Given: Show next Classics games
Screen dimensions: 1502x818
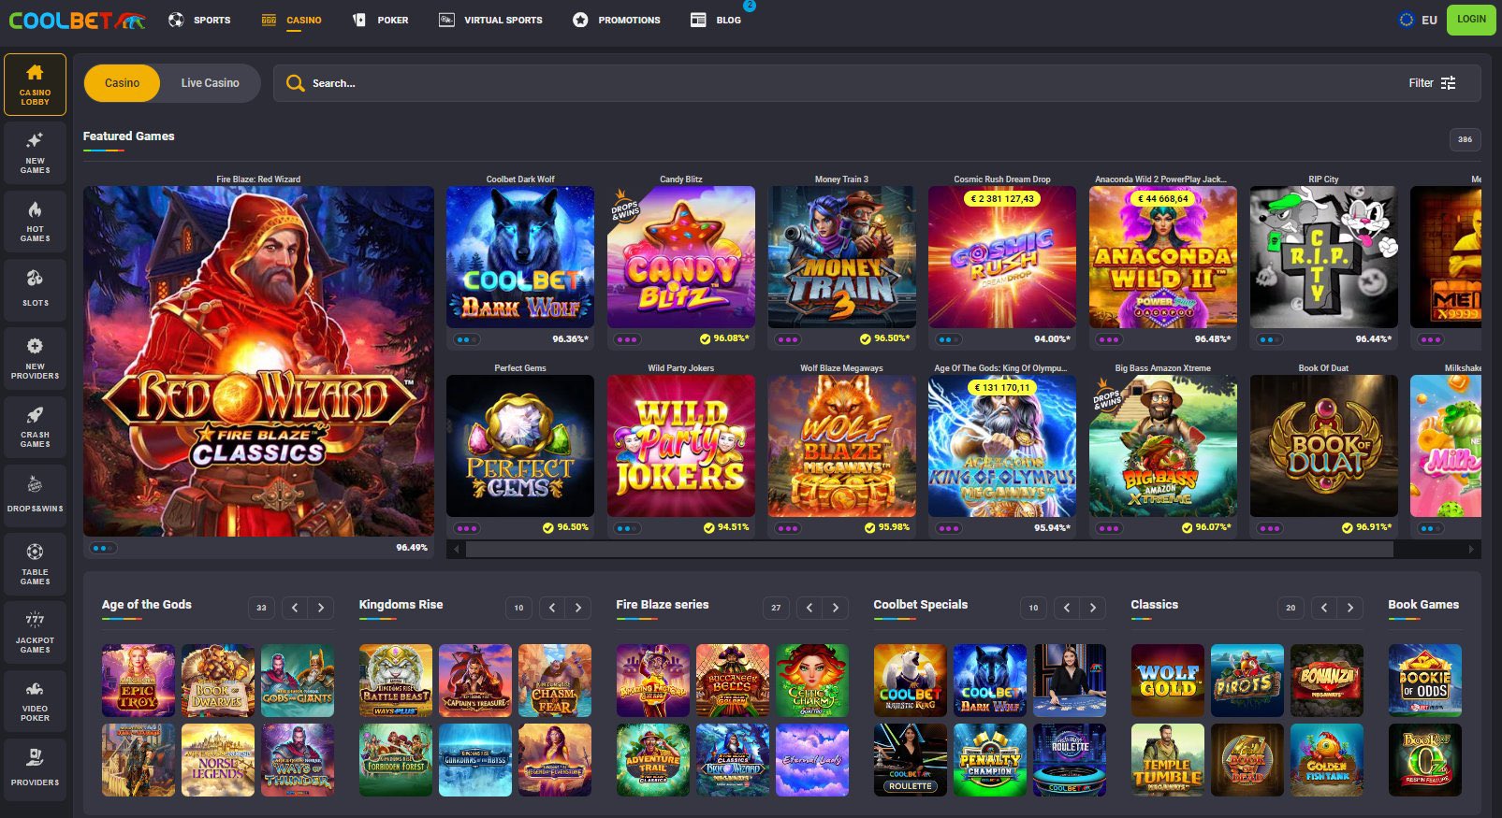Looking at the screenshot, I should pos(1350,608).
